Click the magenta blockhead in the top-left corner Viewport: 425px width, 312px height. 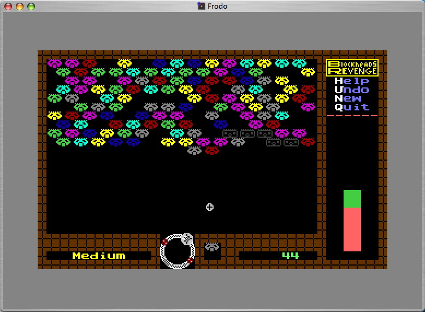pyautogui.click(x=55, y=63)
